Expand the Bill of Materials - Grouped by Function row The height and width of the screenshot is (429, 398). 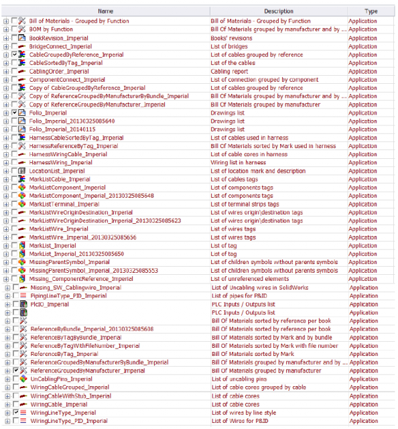(6, 21)
